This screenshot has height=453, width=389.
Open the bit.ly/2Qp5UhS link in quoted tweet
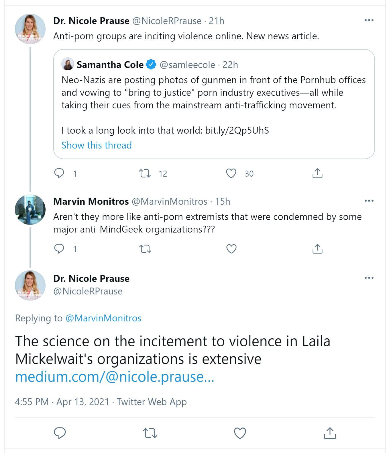coord(237,130)
